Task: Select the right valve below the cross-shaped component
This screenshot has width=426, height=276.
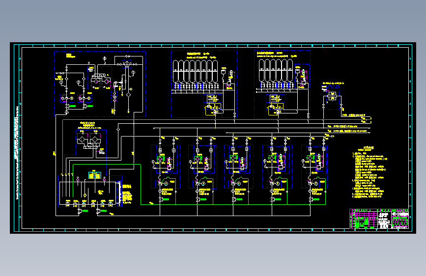Action: click(341, 106)
